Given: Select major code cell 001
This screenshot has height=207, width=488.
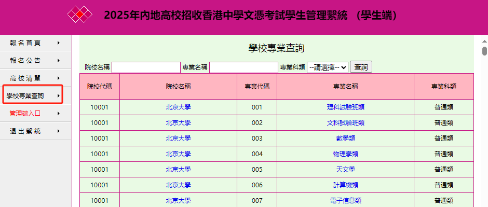Looking at the screenshot, I should tap(257, 107).
